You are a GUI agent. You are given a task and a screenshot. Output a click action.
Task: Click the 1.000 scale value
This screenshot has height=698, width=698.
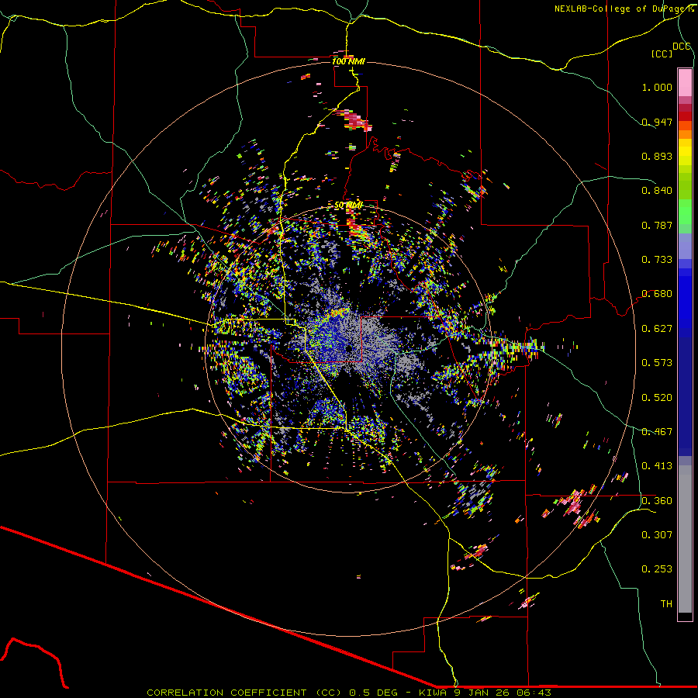click(657, 87)
